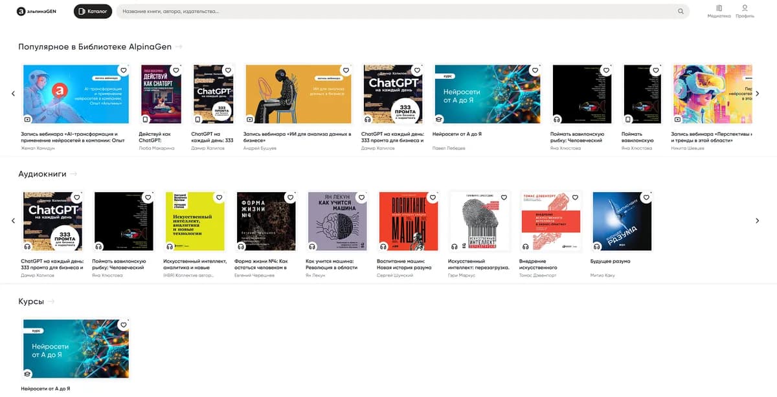Open the Профиль user icon

click(x=745, y=11)
